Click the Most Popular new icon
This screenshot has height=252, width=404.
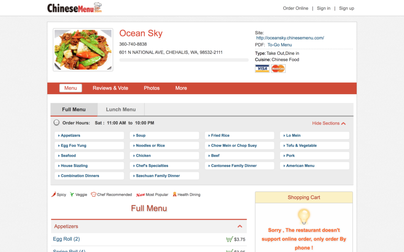[140, 195]
